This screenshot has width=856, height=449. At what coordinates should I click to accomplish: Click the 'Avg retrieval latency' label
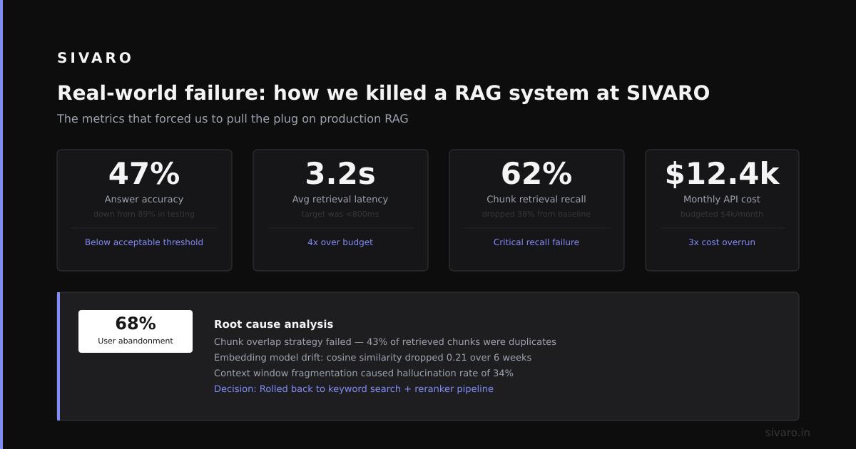coord(340,200)
